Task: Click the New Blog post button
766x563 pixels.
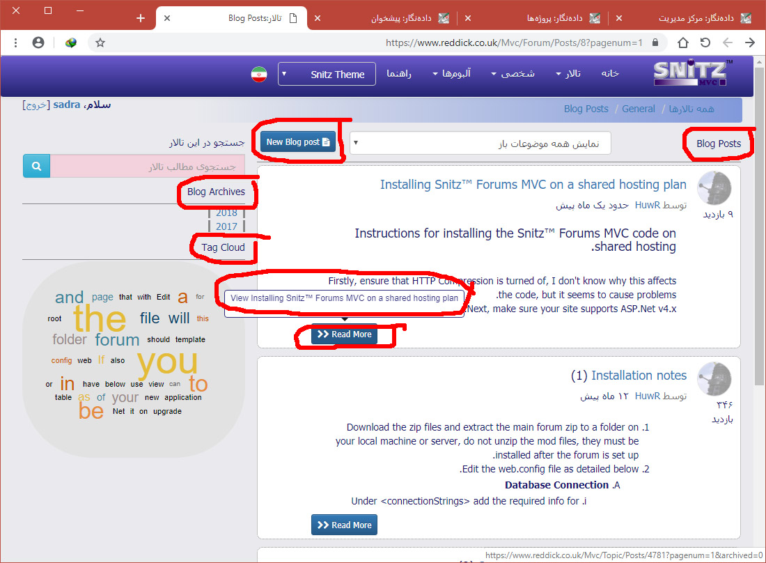Action: [x=298, y=142]
